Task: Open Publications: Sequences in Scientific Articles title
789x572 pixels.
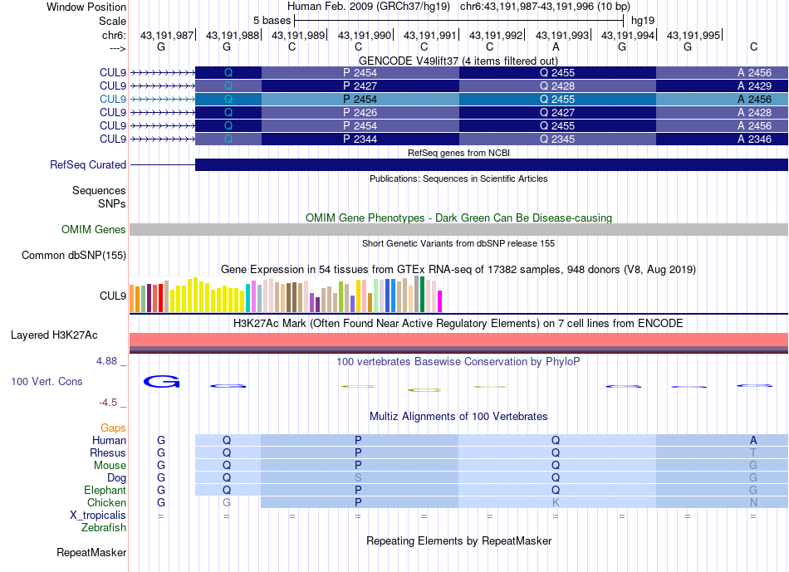Action: click(458, 178)
